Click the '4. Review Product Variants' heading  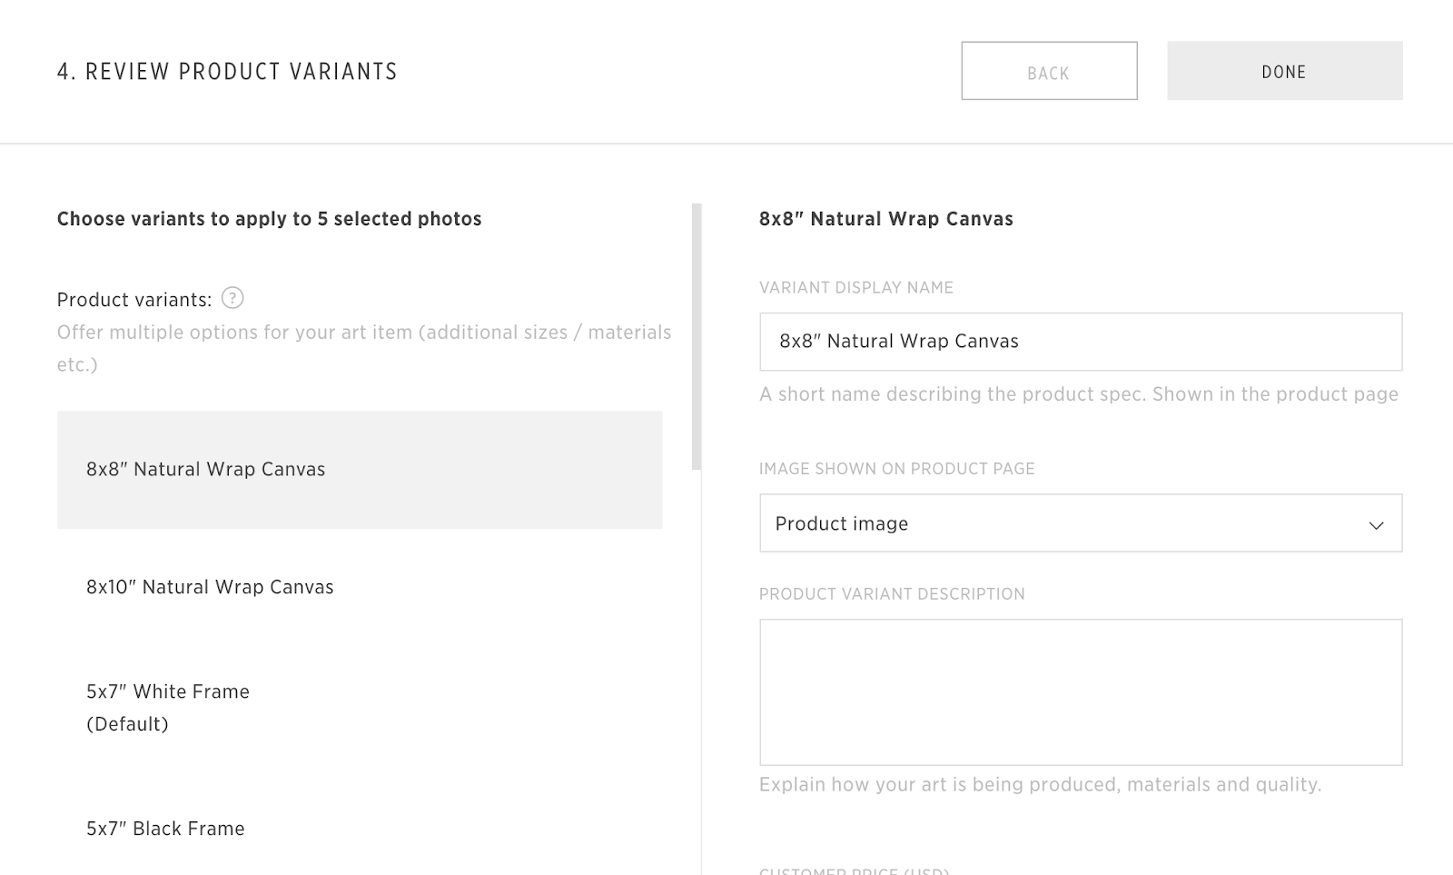point(227,72)
